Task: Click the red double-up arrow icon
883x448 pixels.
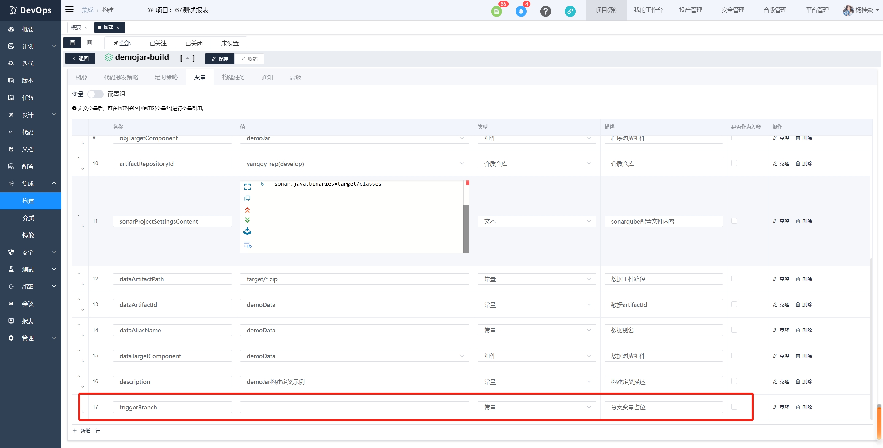Action: [x=247, y=210]
